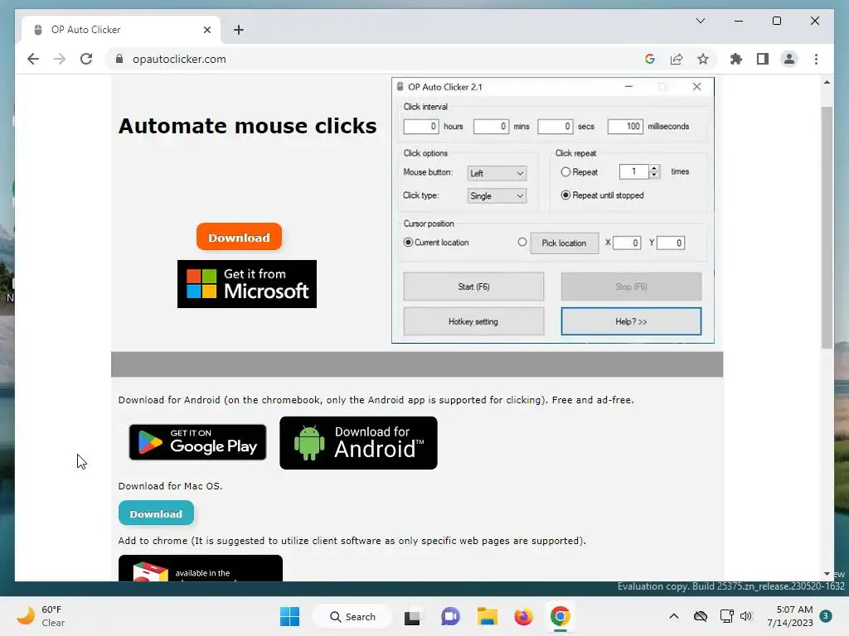Open the Windows Start menu
Viewport: 849px width, 636px height.
(x=289, y=616)
